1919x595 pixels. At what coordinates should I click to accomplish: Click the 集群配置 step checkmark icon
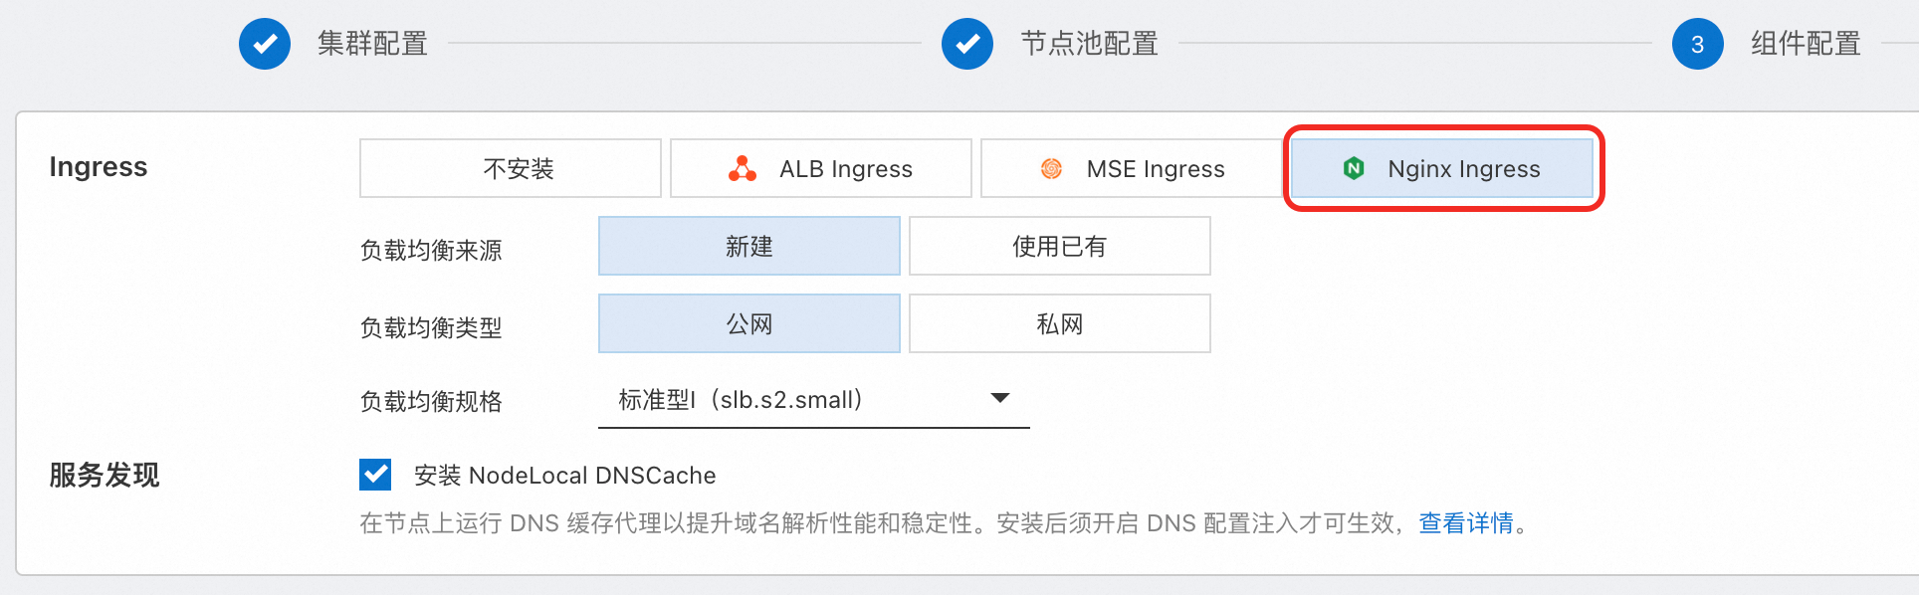[x=265, y=44]
